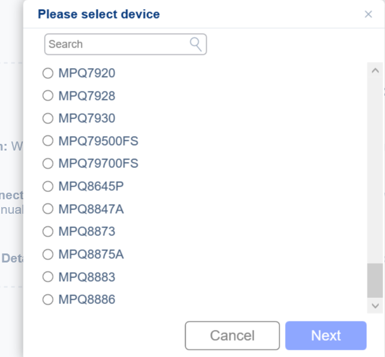Select the MPQ8883 radio button
The height and width of the screenshot is (357, 385).
pos(48,277)
